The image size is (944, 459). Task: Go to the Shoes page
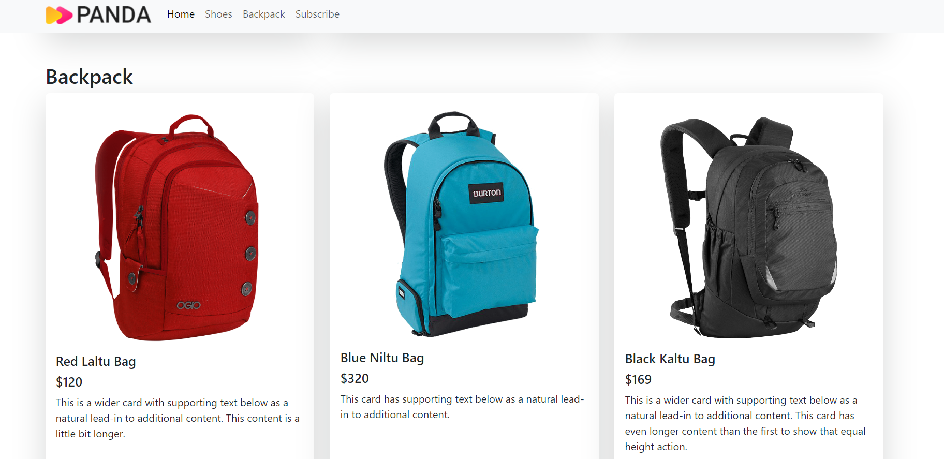pos(218,14)
